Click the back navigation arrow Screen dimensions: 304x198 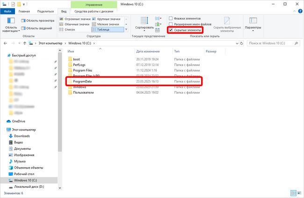point(6,43)
